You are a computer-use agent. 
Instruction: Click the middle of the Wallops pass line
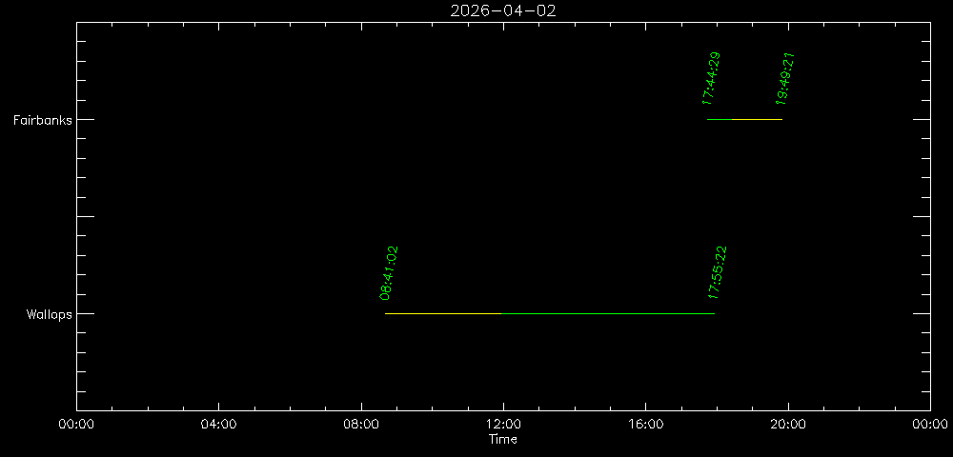point(550,313)
